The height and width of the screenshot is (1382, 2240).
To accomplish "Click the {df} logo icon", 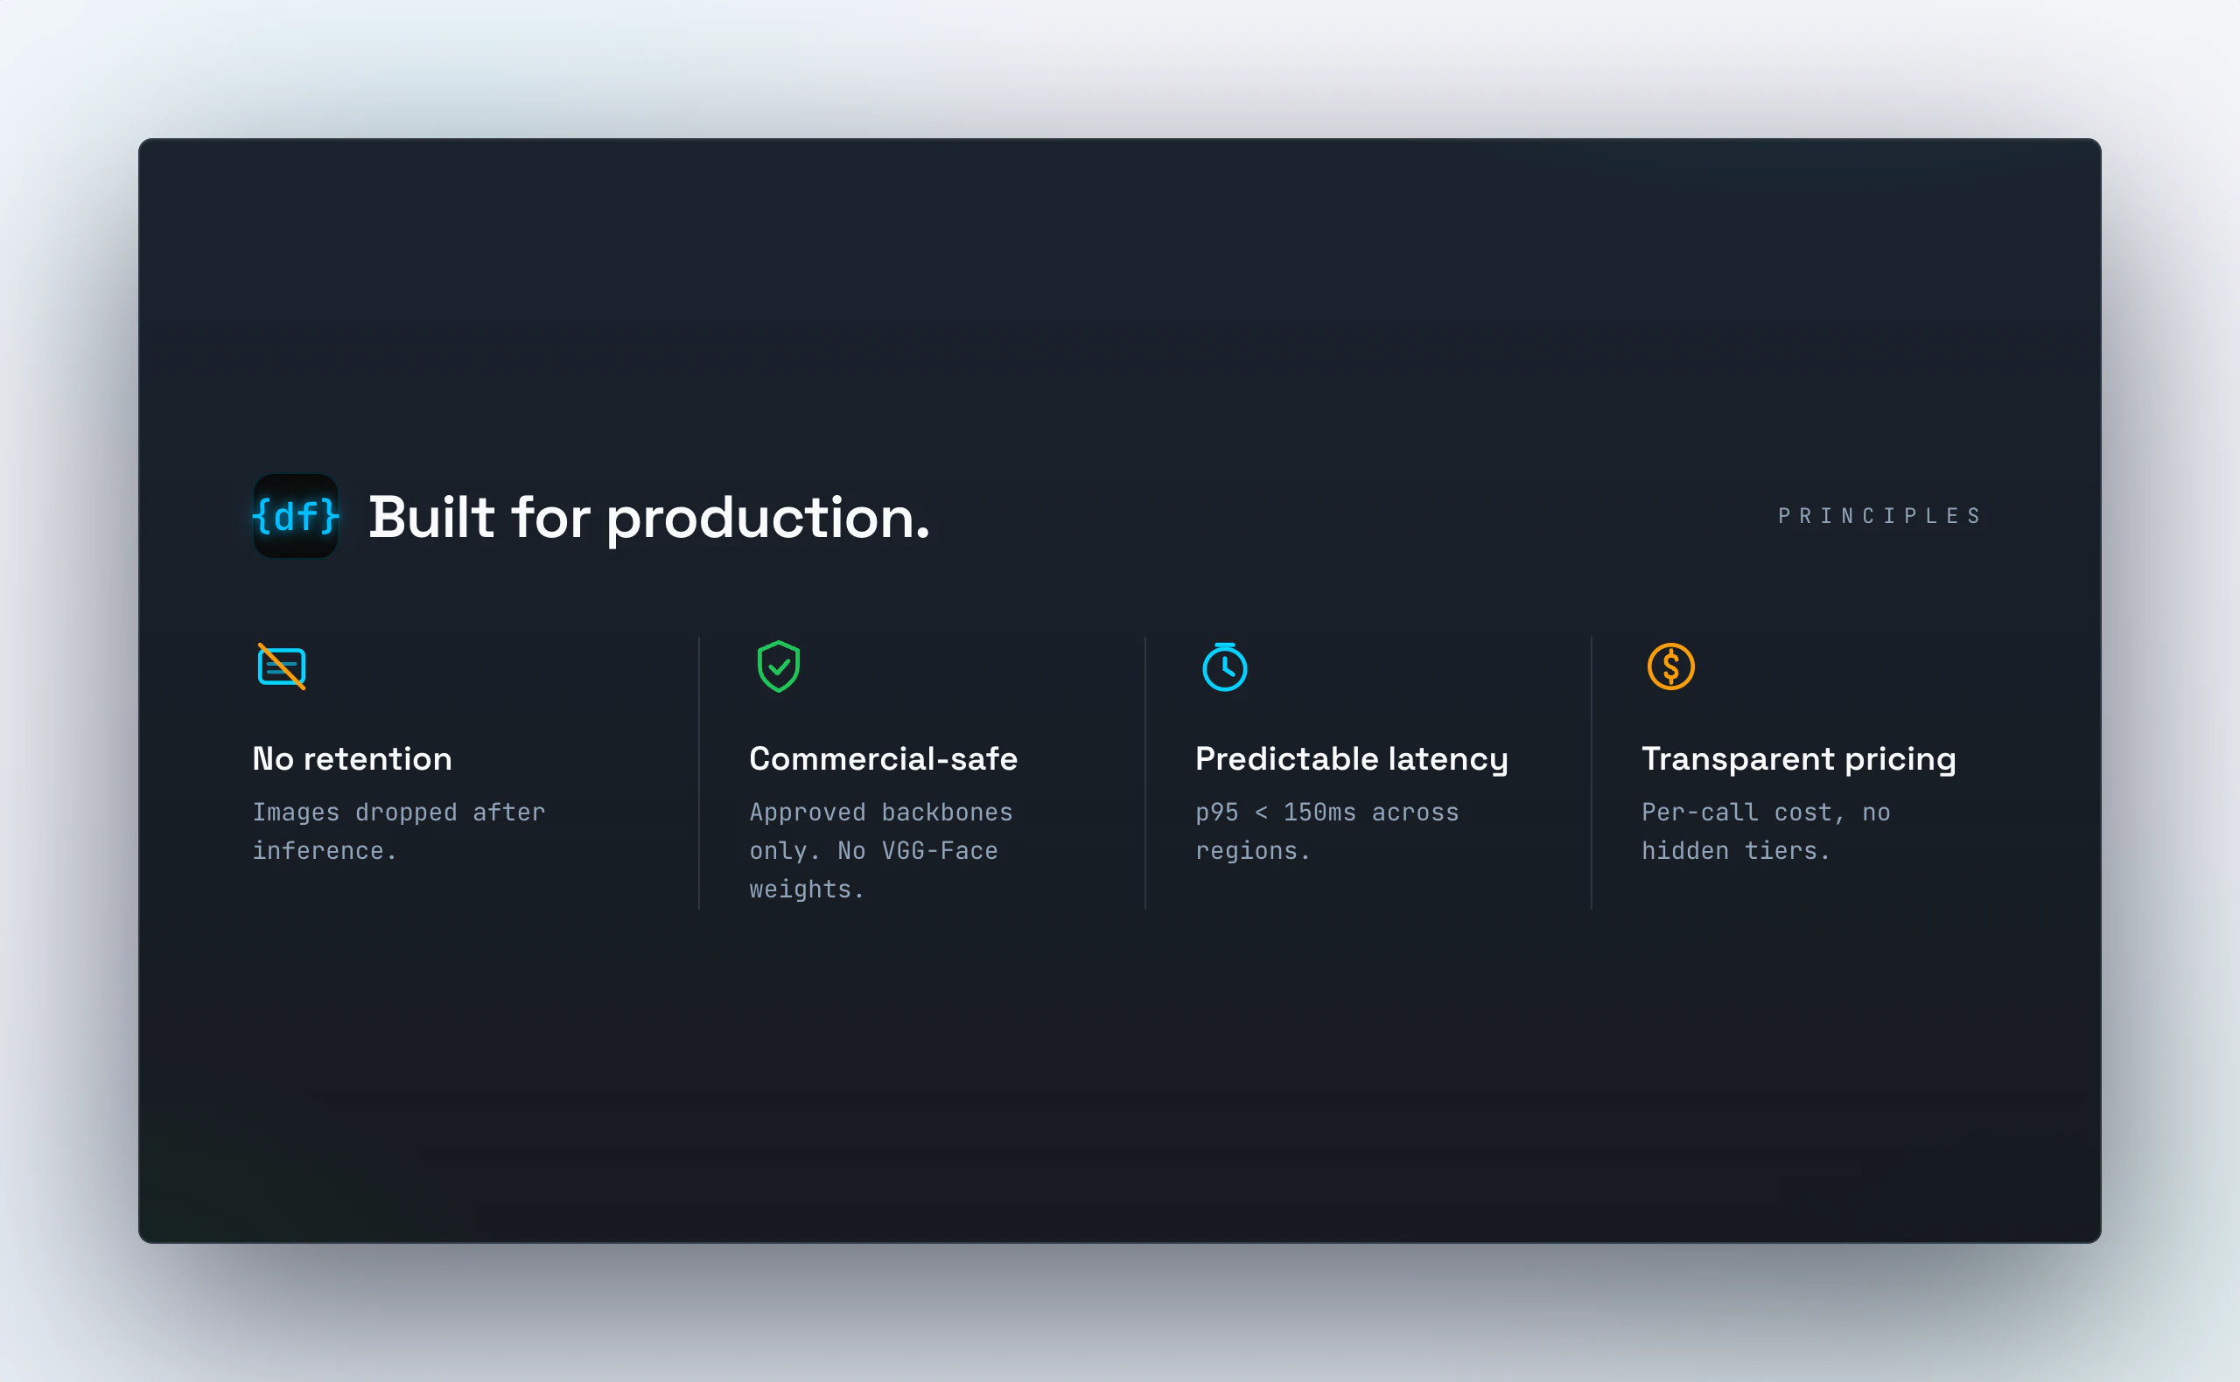I will click(x=296, y=515).
